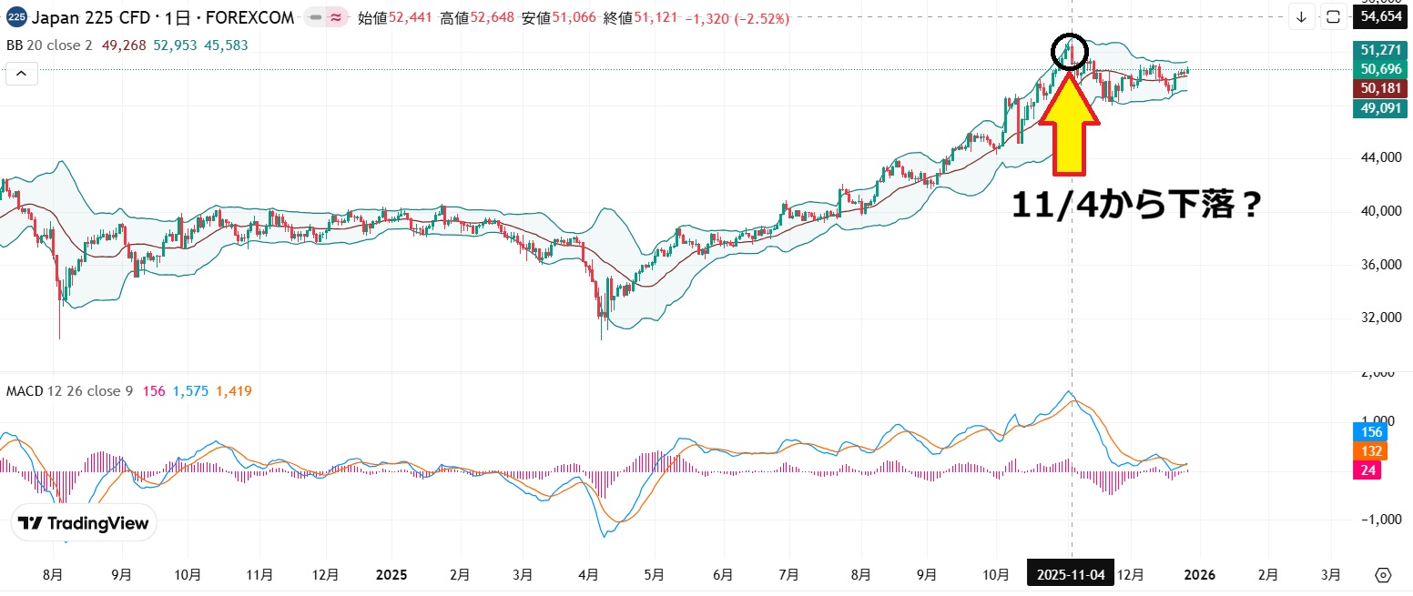
Task: Select the MACD 12 26 close 9 legend
Action: (69, 391)
